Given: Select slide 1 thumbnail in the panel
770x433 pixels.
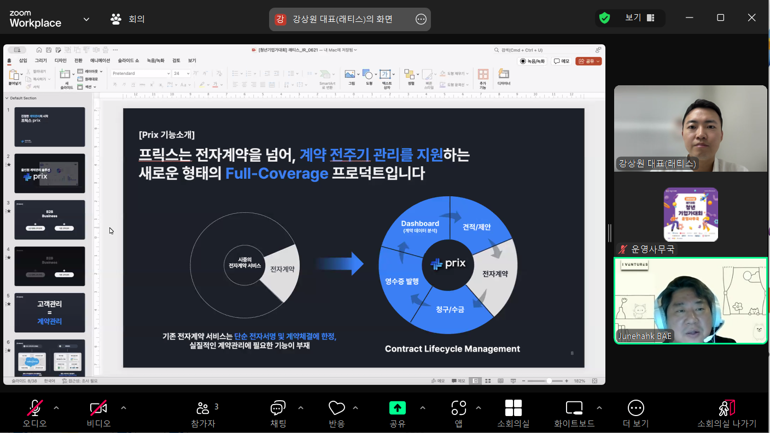Looking at the screenshot, I should (x=50, y=127).
